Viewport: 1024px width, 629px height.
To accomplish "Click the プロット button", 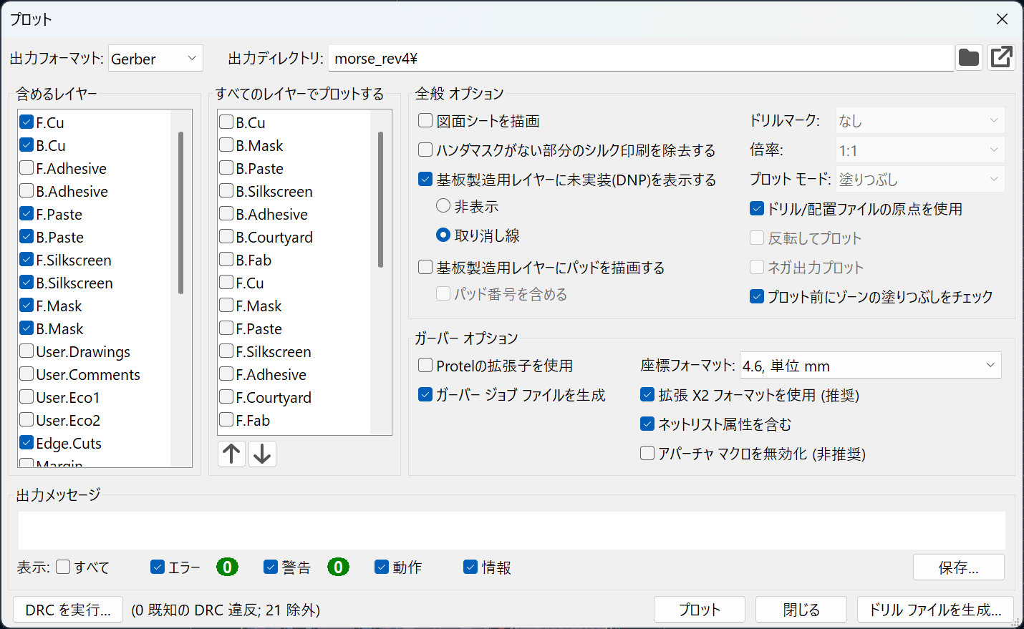I will pos(699,610).
